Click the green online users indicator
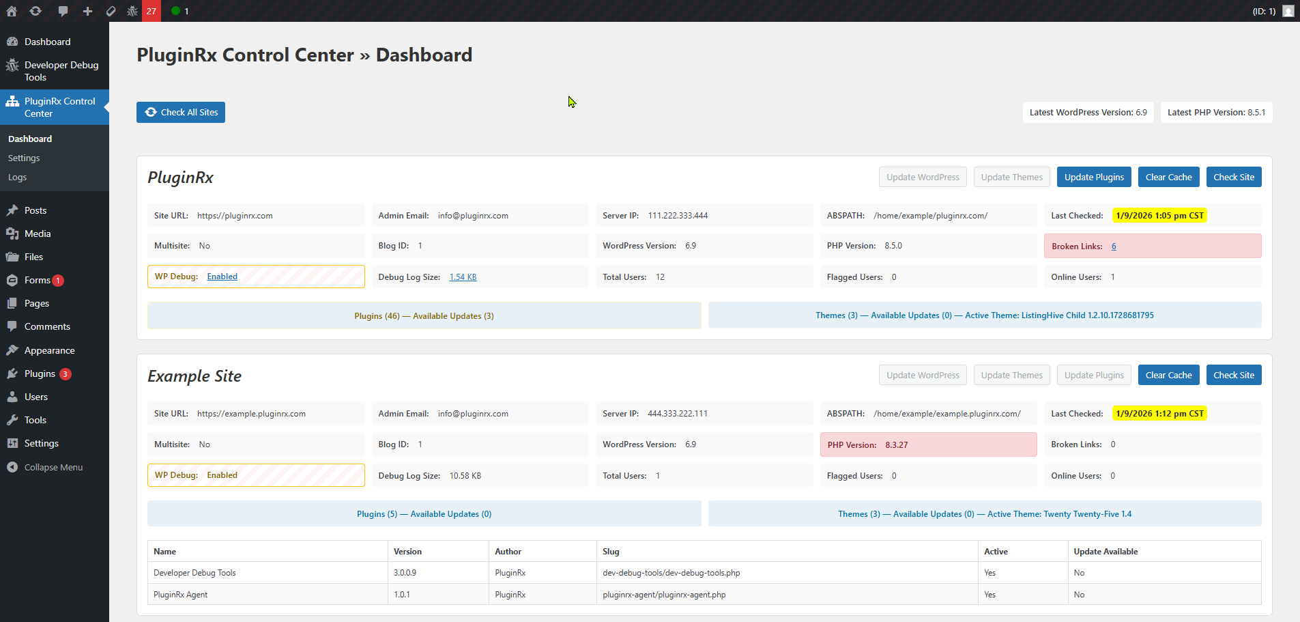The height and width of the screenshot is (622, 1300). click(x=180, y=11)
